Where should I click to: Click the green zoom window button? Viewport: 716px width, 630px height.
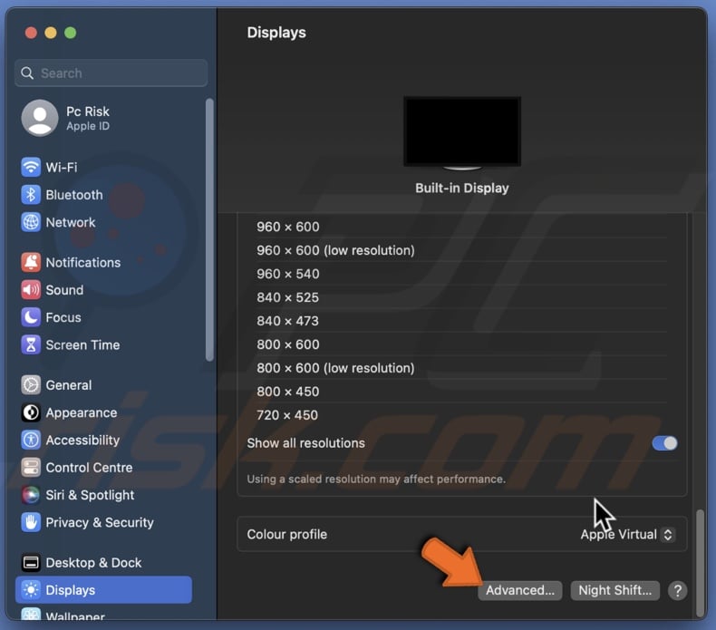tap(71, 33)
